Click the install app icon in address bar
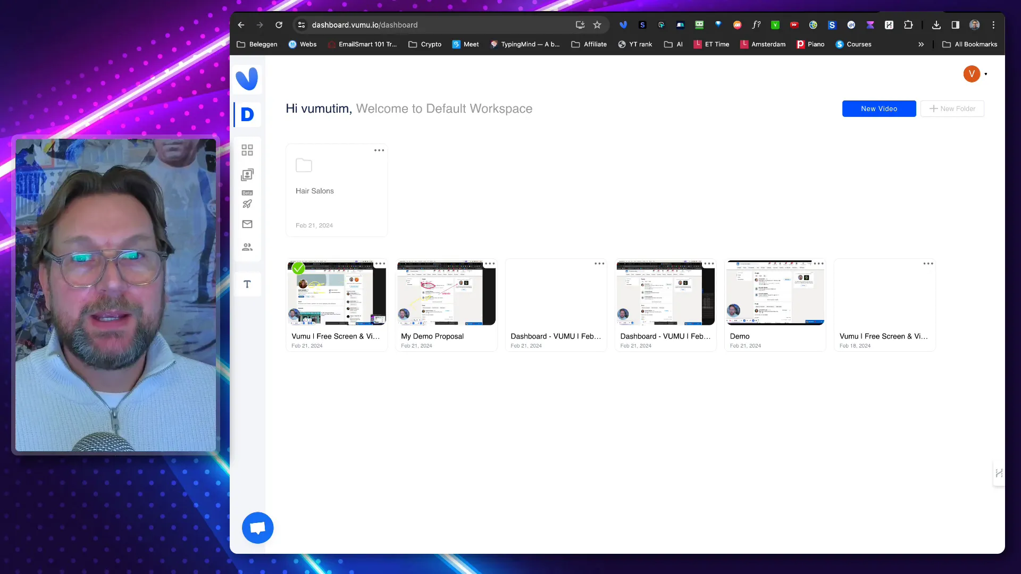Screen dimensions: 1021x574 coord(580,25)
